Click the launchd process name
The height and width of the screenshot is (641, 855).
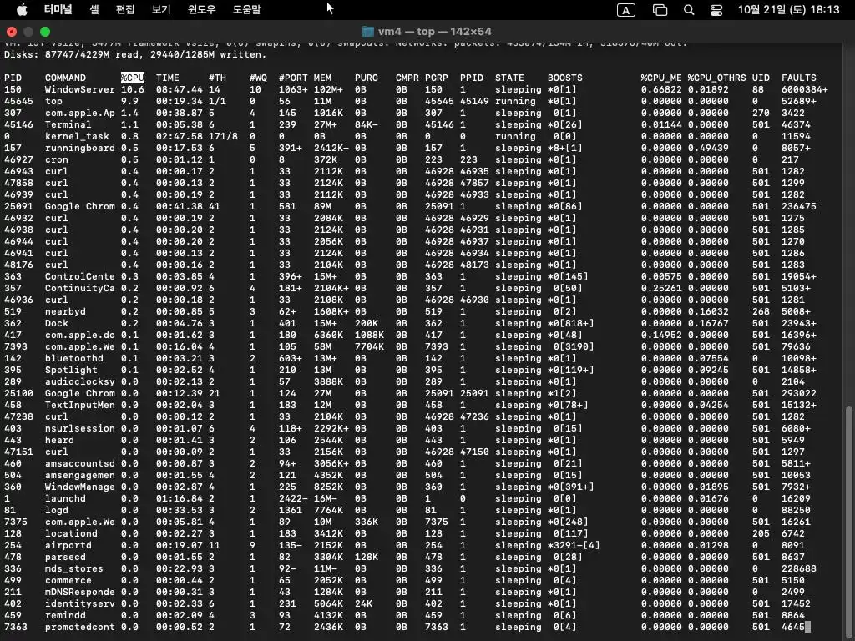tap(65, 499)
